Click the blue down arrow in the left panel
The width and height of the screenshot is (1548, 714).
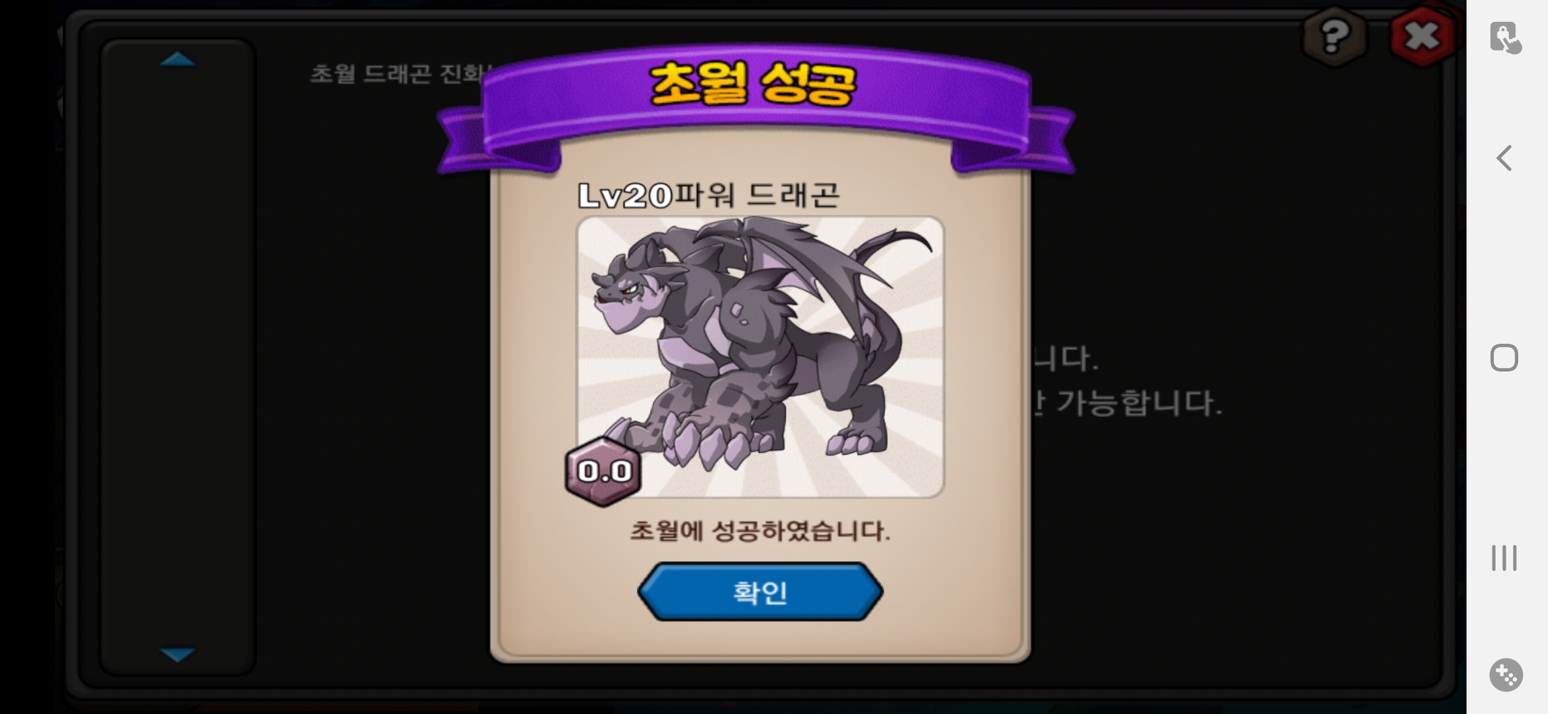click(177, 654)
